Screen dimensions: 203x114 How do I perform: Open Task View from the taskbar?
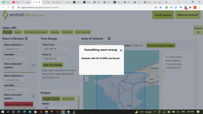click(19, 112)
